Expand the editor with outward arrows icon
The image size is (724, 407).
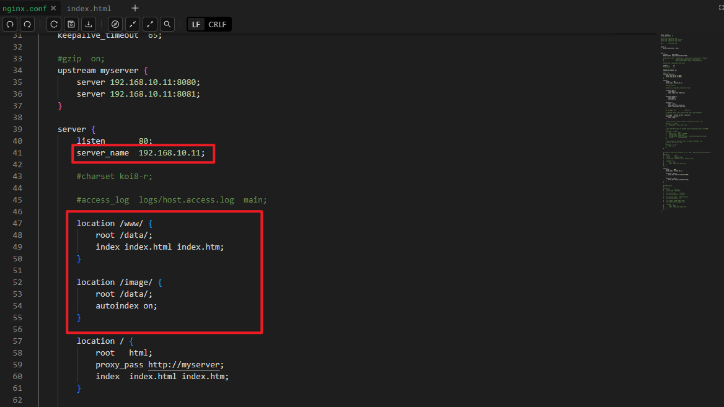[x=150, y=24]
